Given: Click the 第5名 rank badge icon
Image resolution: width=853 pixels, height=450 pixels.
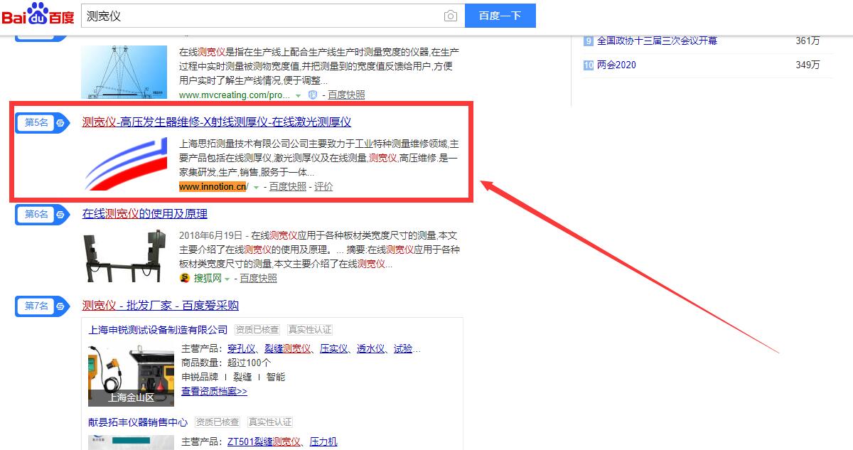Looking at the screenshot, I should (x=42, y=122).
